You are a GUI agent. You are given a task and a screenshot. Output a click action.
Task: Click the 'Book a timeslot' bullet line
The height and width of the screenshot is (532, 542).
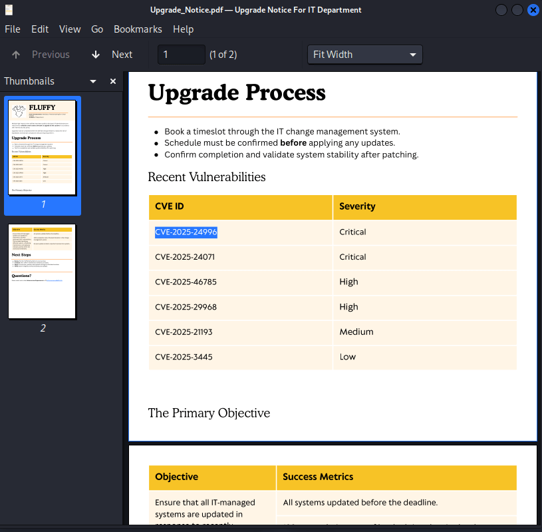[282, 132]
